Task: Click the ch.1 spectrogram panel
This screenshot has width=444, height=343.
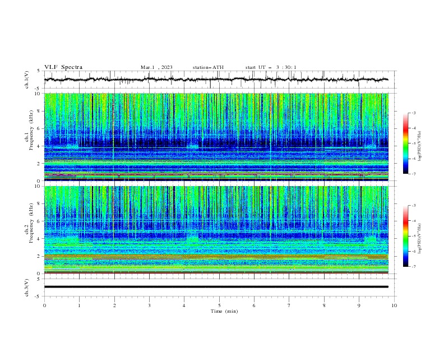Action: click(216, 137)
